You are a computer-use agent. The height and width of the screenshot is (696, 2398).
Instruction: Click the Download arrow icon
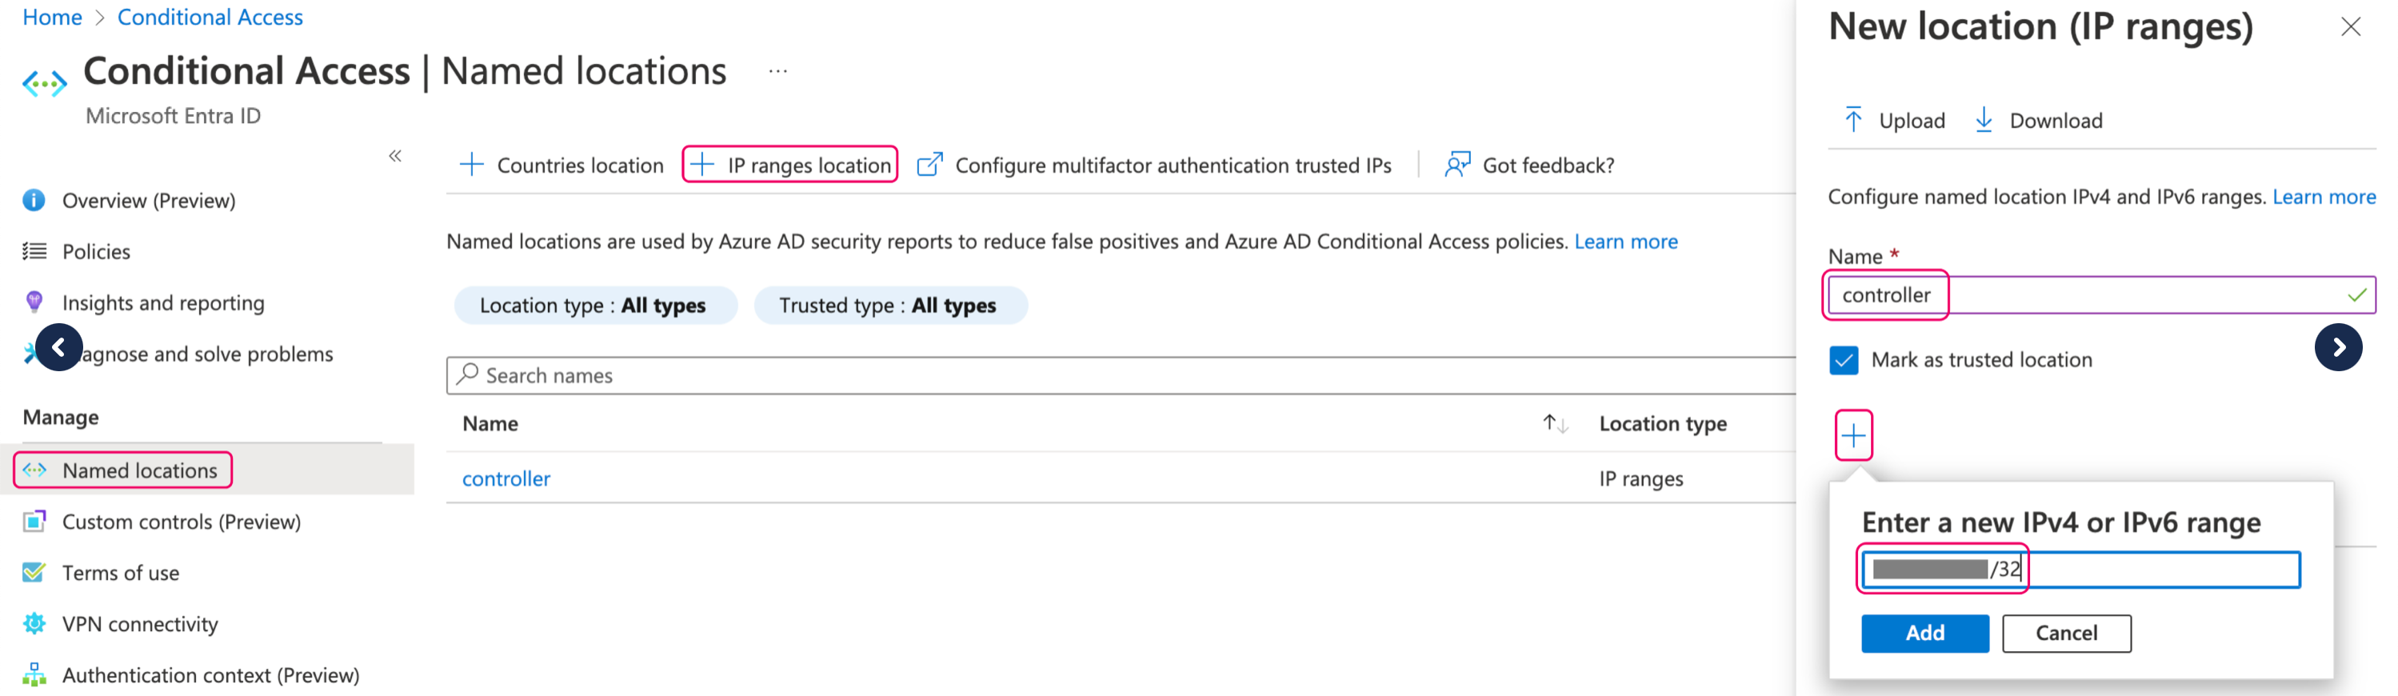pos(1984,119)
